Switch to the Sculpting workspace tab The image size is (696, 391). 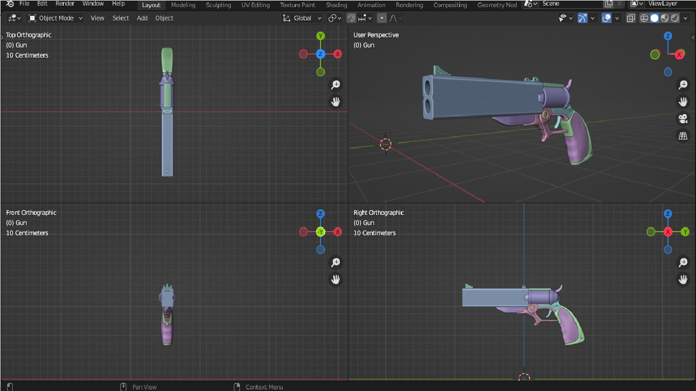pos(218,5)
